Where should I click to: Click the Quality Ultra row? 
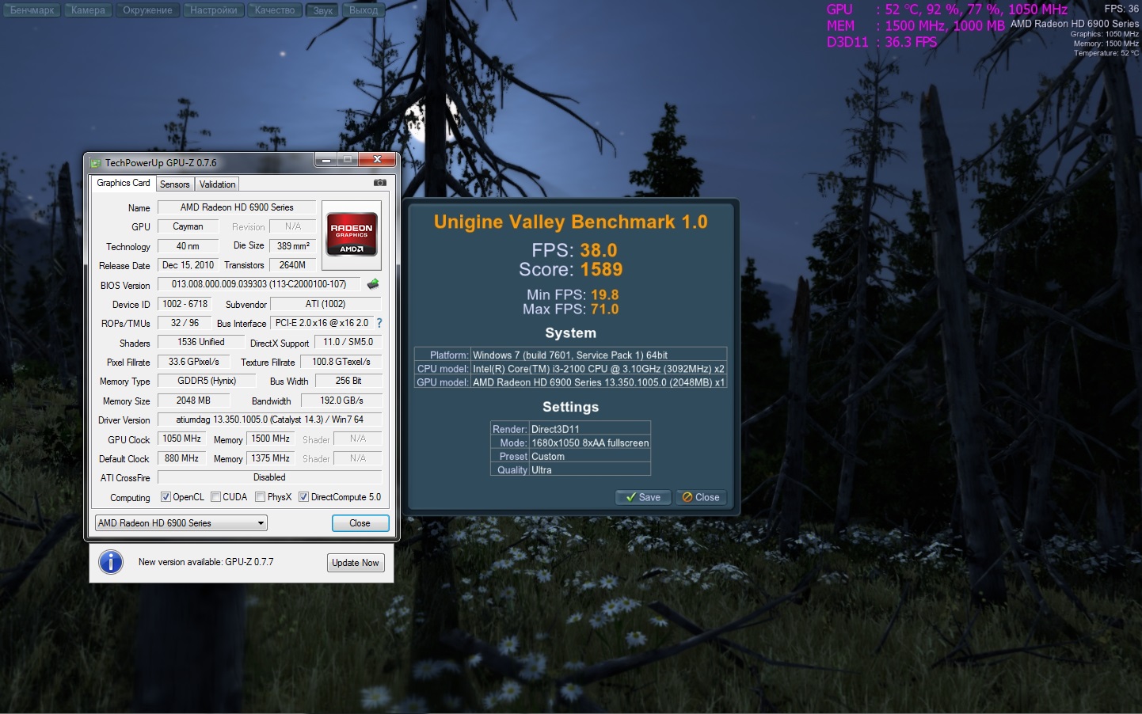tap(570, 469)
